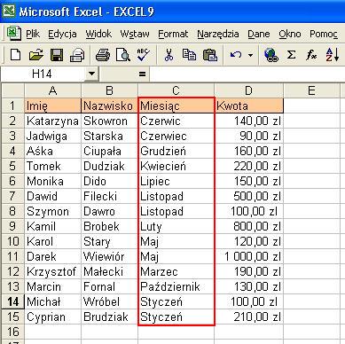Click the Paste clipboard icon

(210, 55)
